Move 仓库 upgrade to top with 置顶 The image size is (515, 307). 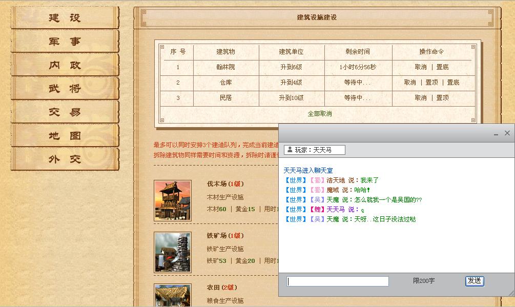pyautogui.click(x=431, y=83)
